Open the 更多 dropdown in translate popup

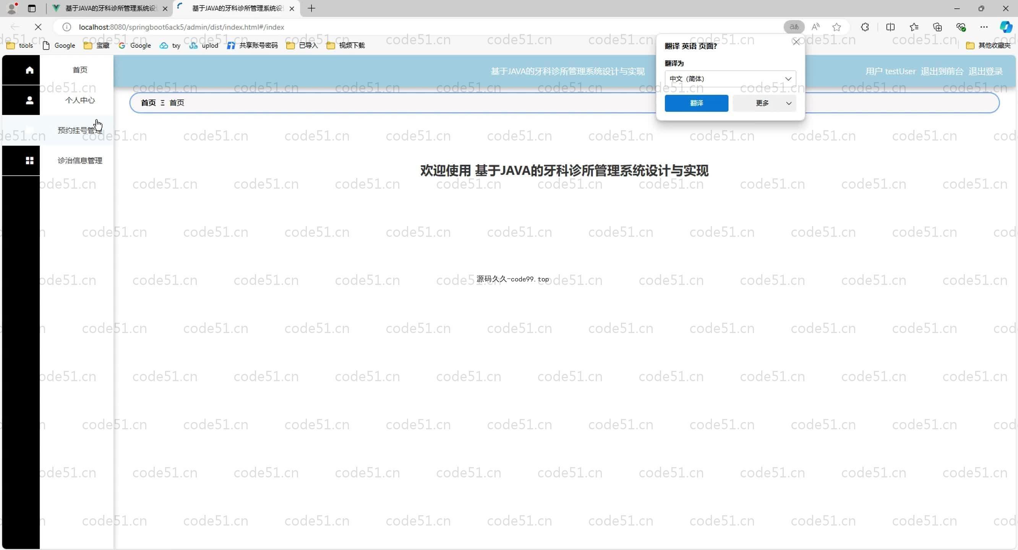764,103
